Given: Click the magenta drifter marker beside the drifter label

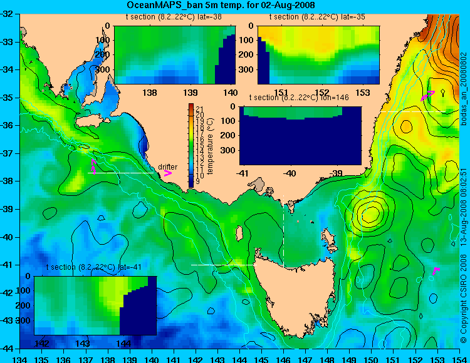Looking at the screenshot, I should 168,173.
